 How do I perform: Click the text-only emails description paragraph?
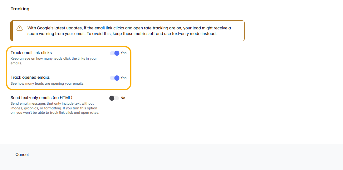[55, 108]
